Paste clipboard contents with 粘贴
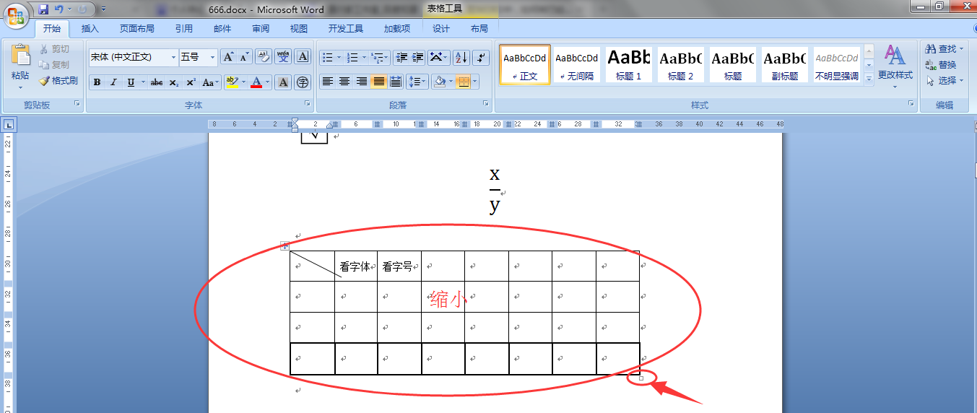 point(20,67)
